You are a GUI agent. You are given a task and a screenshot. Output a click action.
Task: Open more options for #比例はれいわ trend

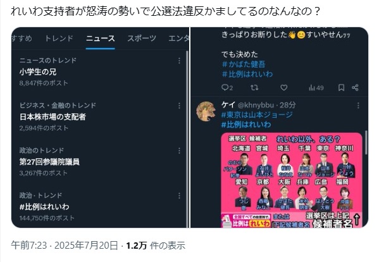[x=179, y=196]
